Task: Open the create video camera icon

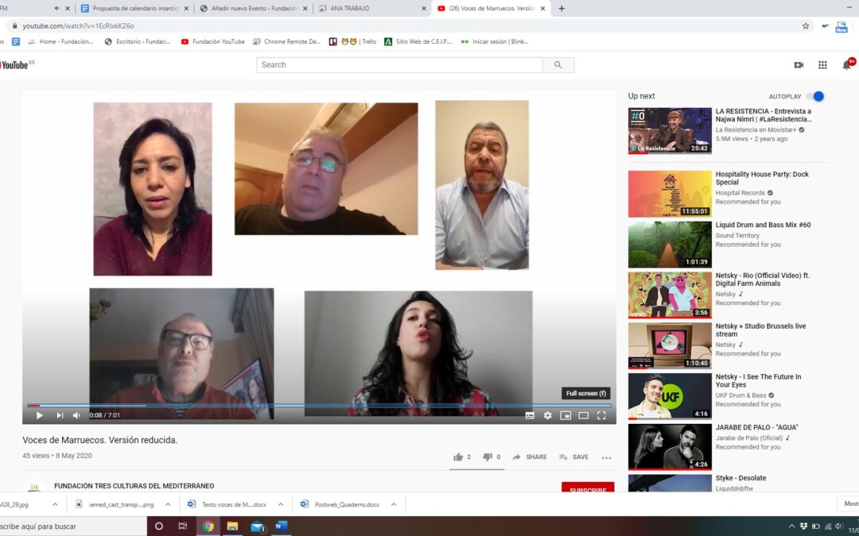Action: (799, 65)
